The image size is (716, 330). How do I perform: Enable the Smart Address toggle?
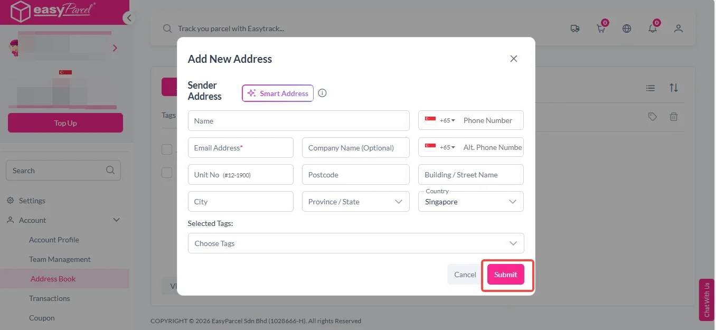pos(277,93)
